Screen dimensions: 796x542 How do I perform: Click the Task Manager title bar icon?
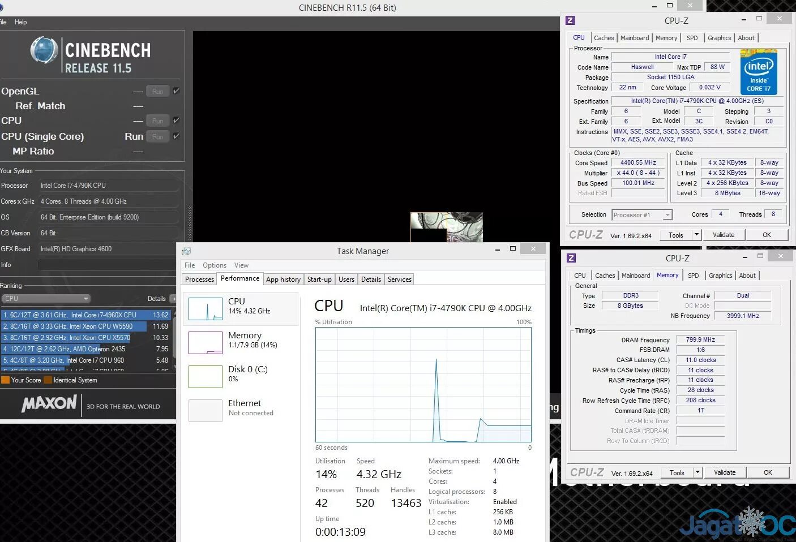pos(186,251)
